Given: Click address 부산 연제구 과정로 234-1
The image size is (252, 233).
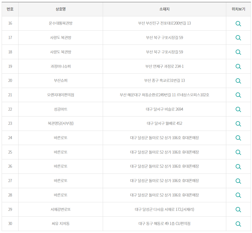Looking at the screenshot, I should click(164, 66).
